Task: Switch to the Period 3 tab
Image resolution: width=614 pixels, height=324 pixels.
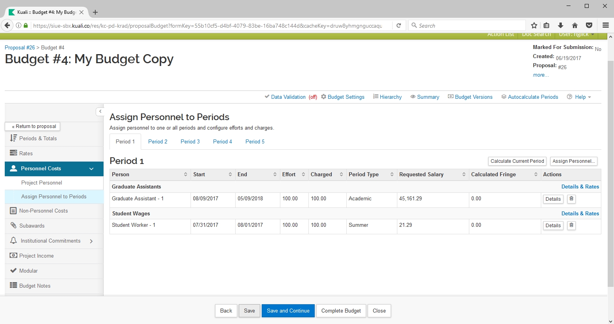Action: tap(190, 141)
